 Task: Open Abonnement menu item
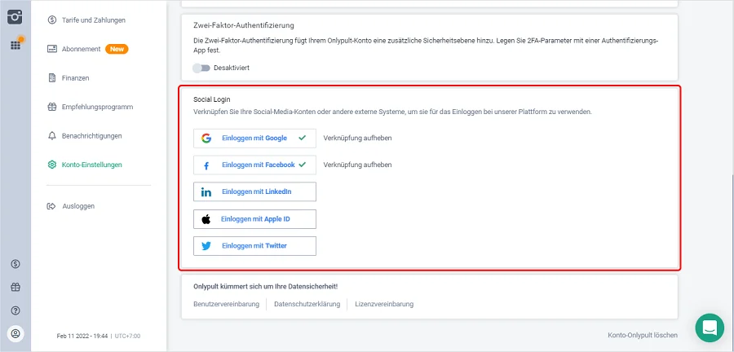click(82, 49)
